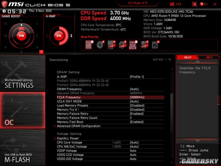This screenshot has width=221, height=166.
Task: Select the network boot device icon
Action: [155, 45]
